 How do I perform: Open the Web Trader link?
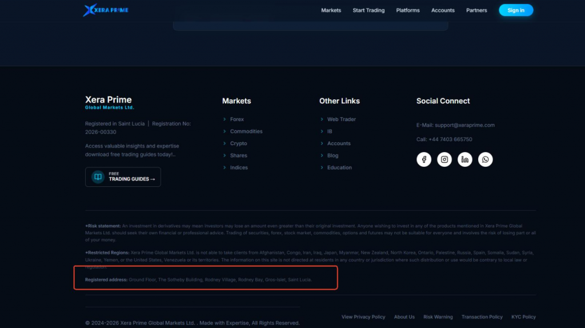[342, 119]
